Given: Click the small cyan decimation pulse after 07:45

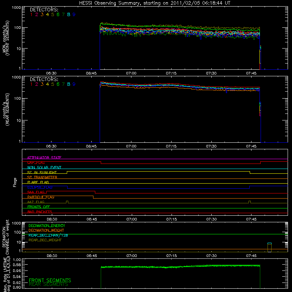Looking at the screenshot, I should click(269, 243).
